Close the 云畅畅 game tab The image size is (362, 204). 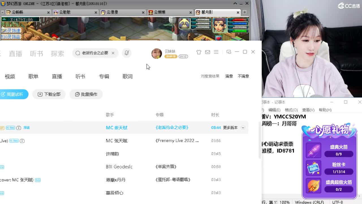tap(48, 12)
